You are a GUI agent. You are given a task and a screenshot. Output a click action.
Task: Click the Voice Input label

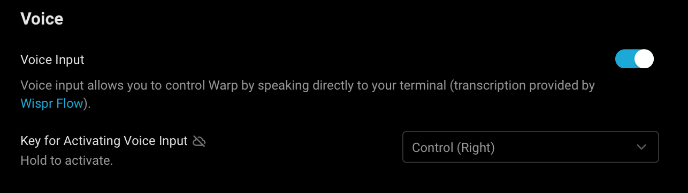[x=52, y=60]
